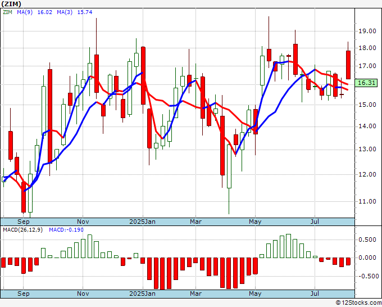382x307 pixels.
Task: Click the 0.500 MACD axis label
Action: coord(367,240)
